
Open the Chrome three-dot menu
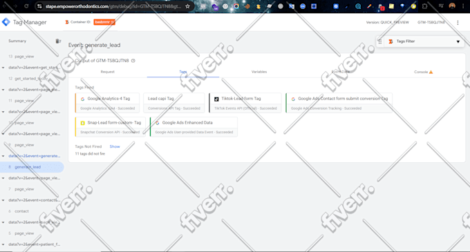coord(463,6)
